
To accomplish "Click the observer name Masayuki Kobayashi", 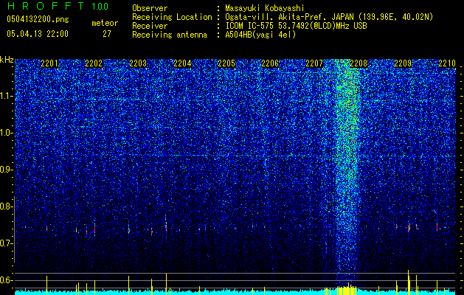I will [x=265, y=8].
